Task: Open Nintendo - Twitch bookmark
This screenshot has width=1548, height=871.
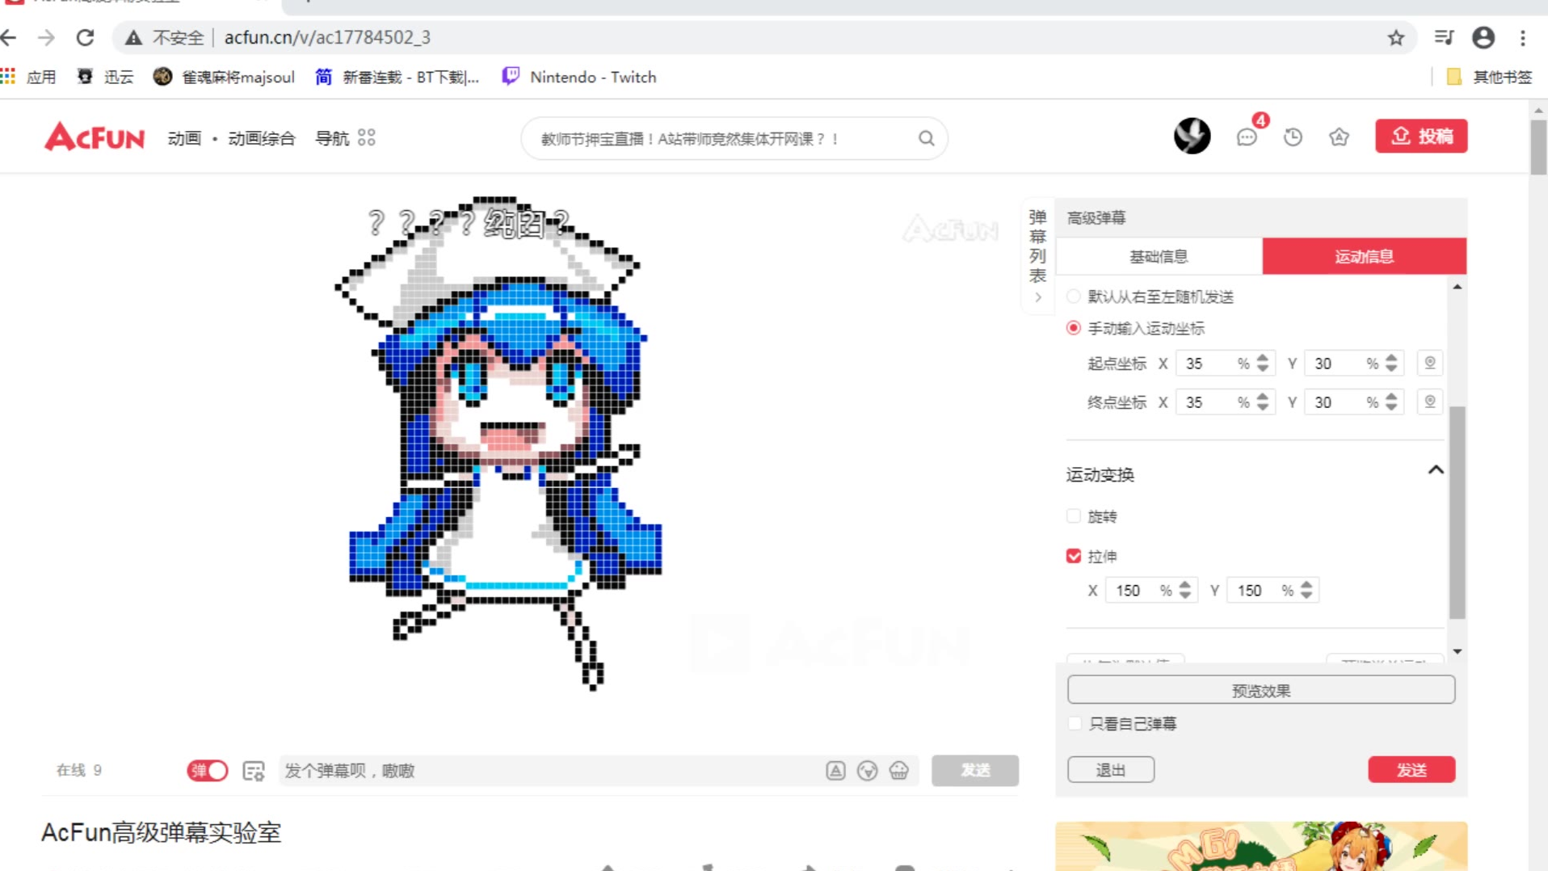Action: tap(578, 77)
